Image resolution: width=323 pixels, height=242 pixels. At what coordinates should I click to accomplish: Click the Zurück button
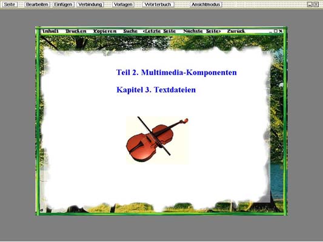(236, 31)
